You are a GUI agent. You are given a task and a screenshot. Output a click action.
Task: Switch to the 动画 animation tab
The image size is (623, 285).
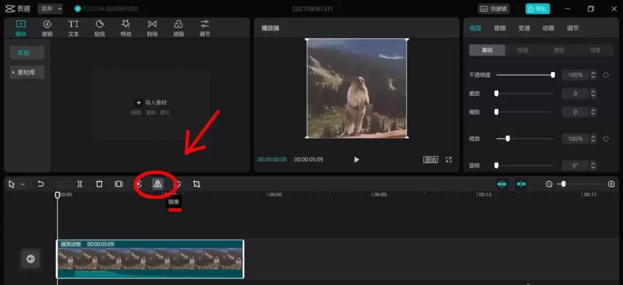point(548,28)
